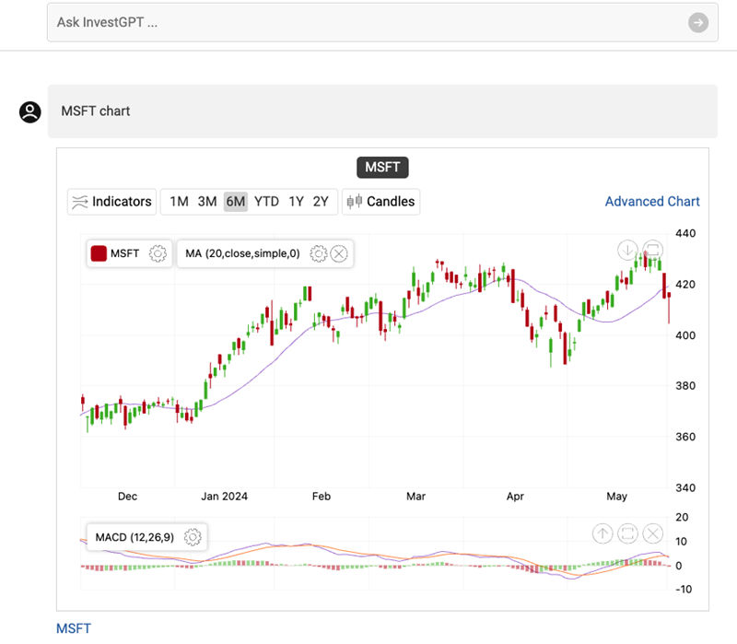Screen dimensions: 737x644
Task: Open the Indicators menu
Action: (111, 202)
